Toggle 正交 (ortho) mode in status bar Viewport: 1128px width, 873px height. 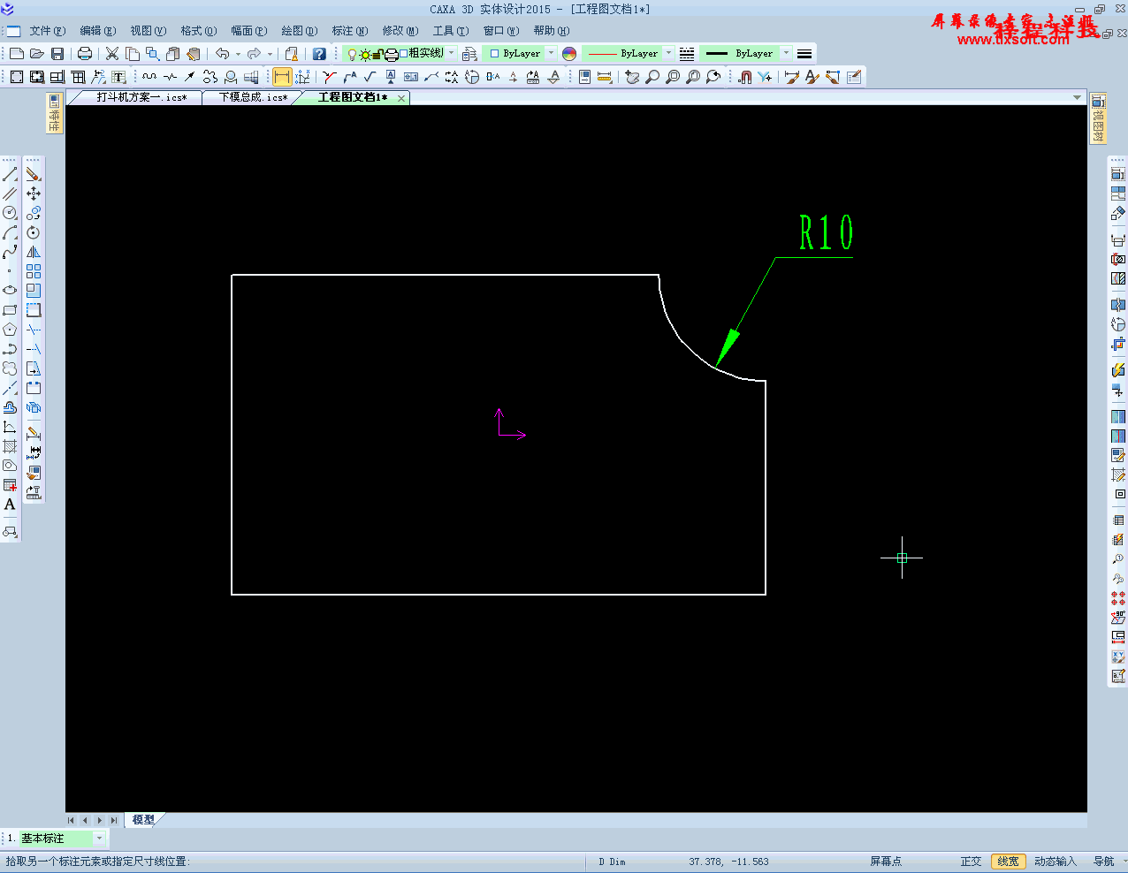click(971, 862)
